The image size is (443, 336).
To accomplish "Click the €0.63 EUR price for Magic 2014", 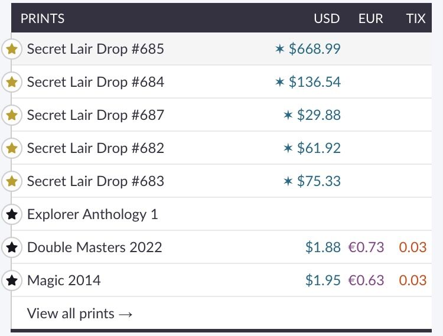I will pos(366,280).
